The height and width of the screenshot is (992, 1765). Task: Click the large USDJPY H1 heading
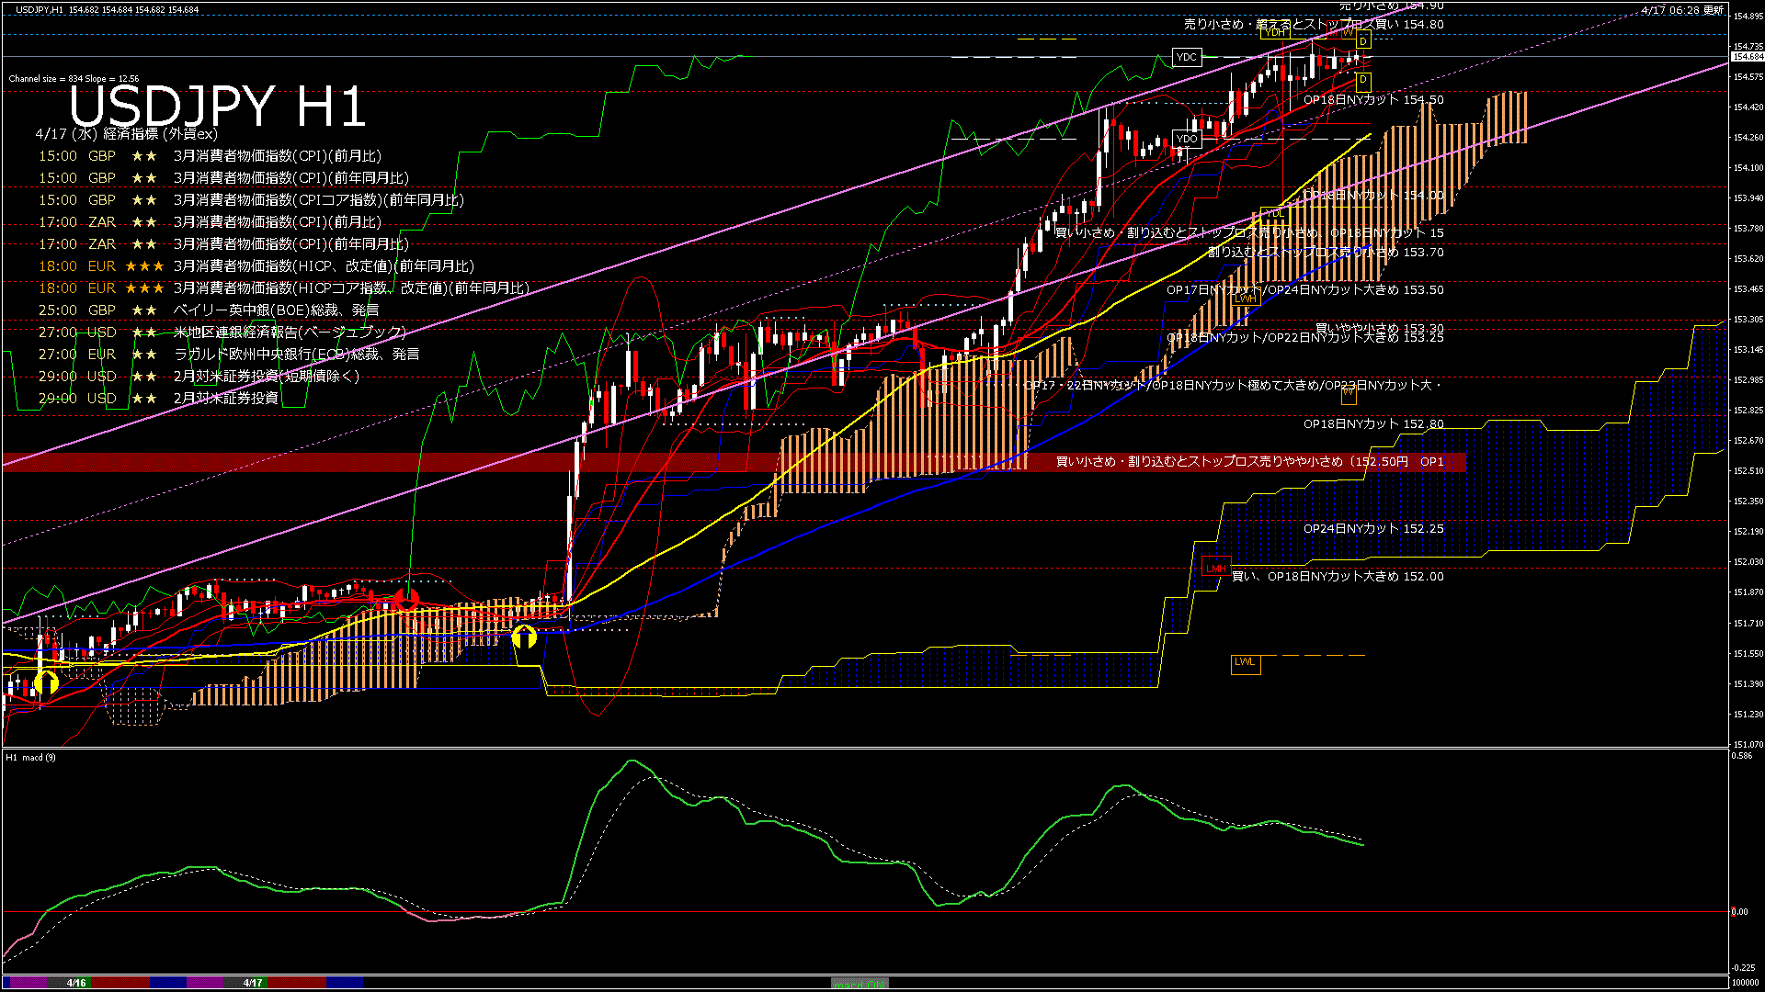(218, 107)
